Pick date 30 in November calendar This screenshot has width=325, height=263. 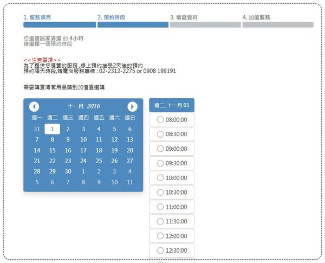68,171
